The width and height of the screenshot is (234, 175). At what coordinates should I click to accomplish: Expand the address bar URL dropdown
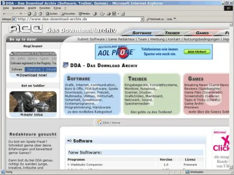(x=142, y=19)
